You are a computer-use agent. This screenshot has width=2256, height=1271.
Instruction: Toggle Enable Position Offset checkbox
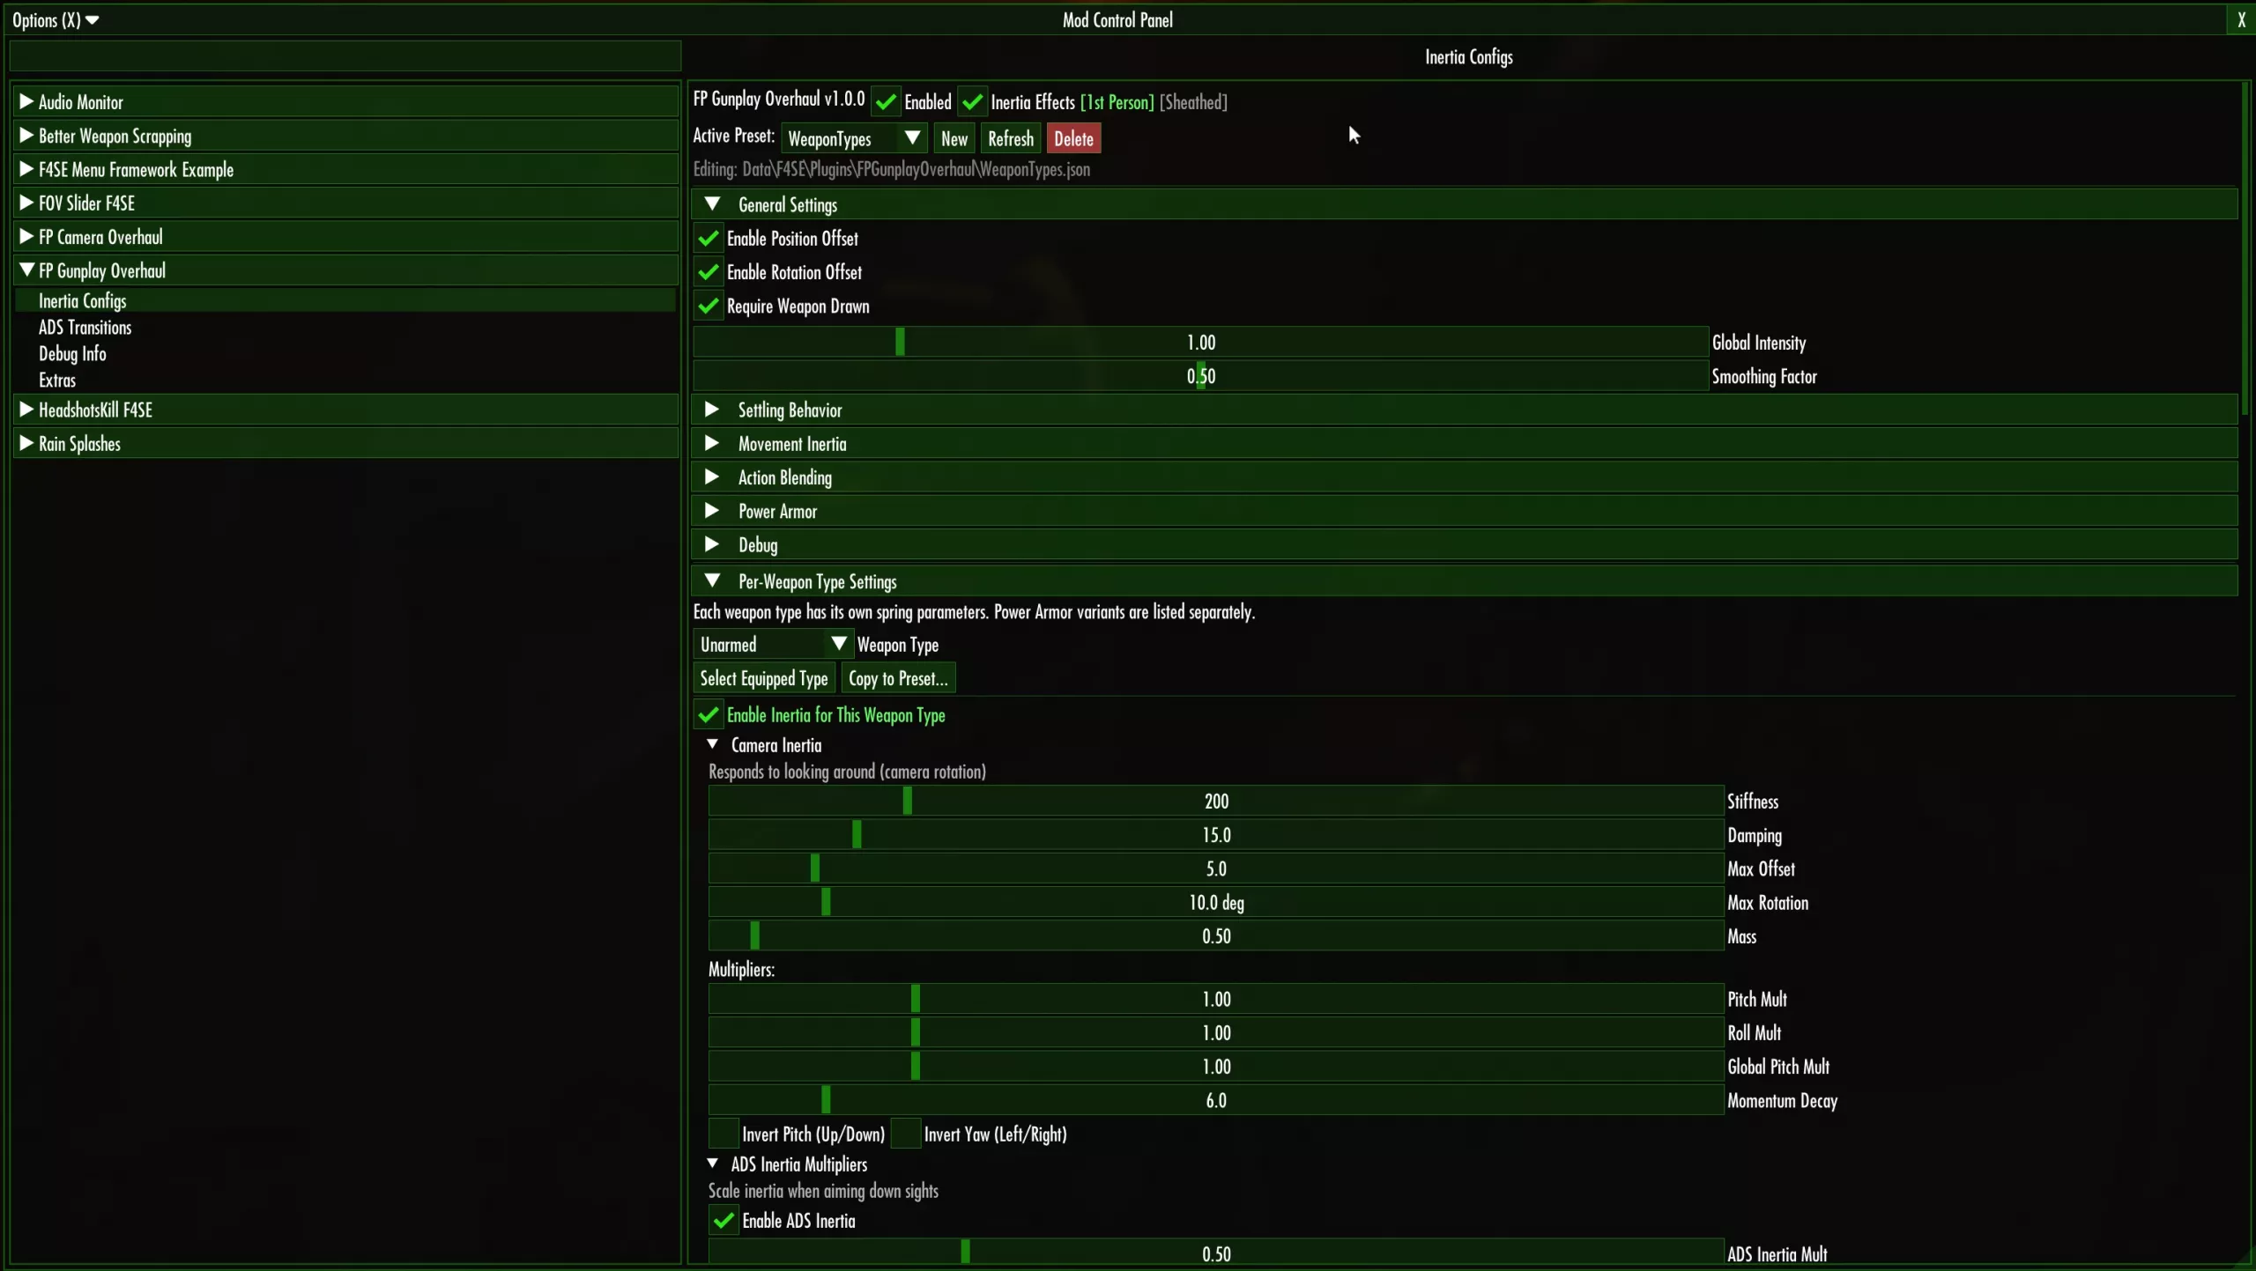click(x=708, y=239)
